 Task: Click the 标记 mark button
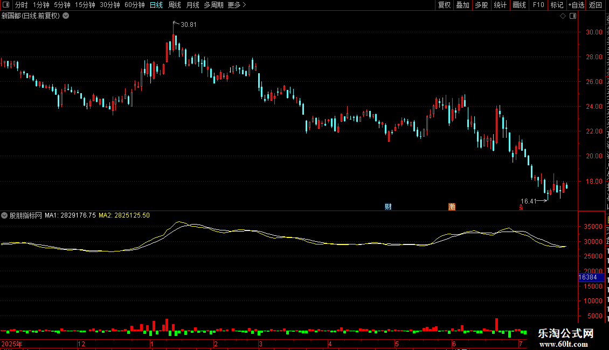pyautogui.click(x=557, y=5)
